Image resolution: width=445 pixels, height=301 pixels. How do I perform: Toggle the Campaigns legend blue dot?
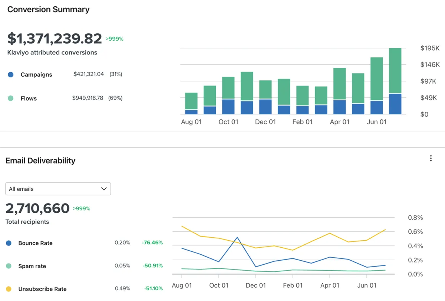(11, 74)
